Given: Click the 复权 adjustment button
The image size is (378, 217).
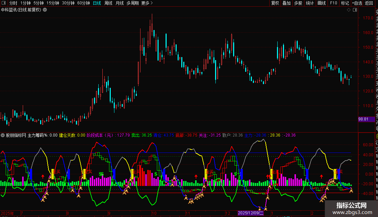Looking at the screenshot, I should point(275,3).
